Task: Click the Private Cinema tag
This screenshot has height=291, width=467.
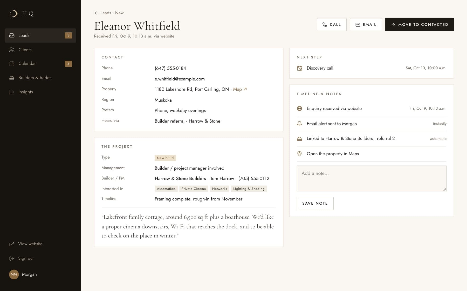Action: coord(194,189)
